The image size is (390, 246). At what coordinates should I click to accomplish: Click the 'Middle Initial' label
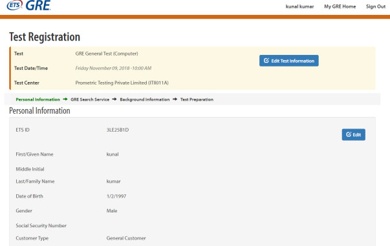pos(30,169)
